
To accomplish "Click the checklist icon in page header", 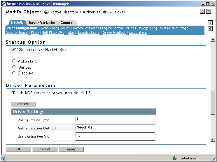I will pos(202,11).
